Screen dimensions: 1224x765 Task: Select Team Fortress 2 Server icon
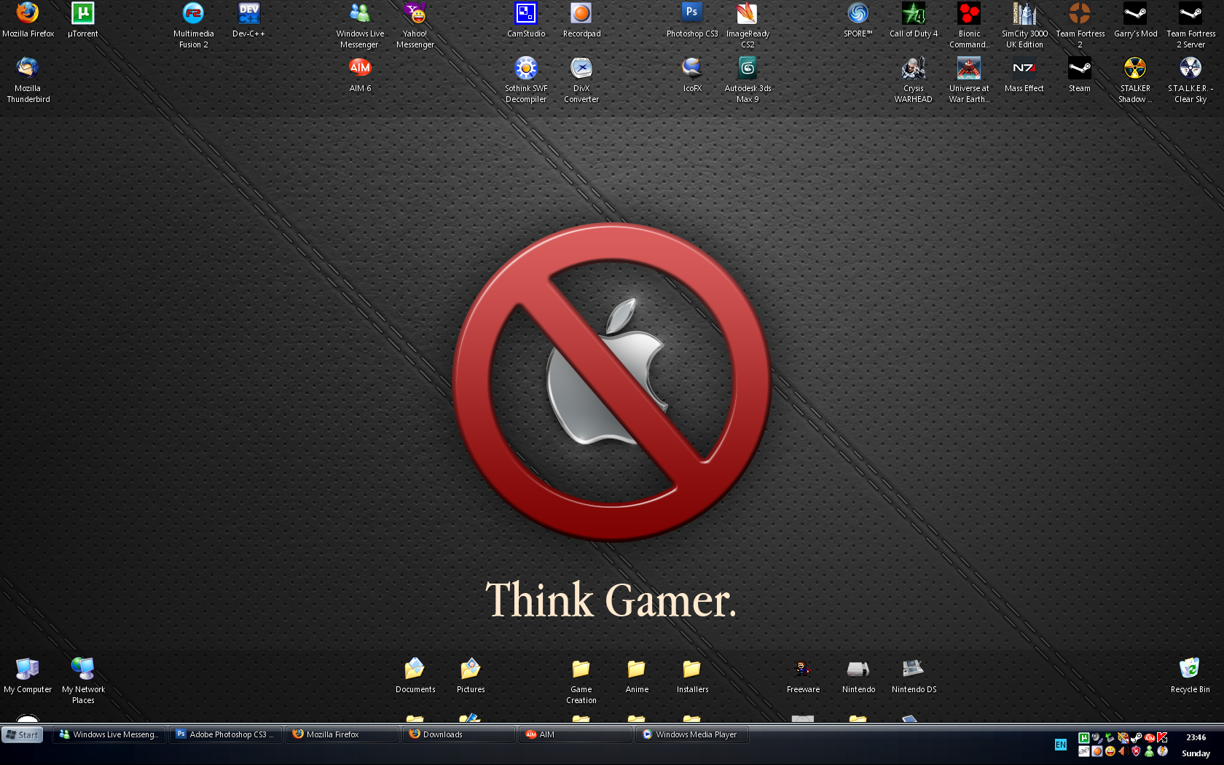click(1190, 25)
